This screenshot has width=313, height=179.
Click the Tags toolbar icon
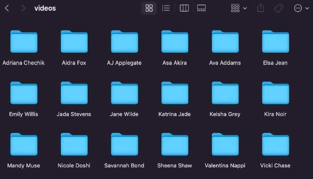click(279, 8)
